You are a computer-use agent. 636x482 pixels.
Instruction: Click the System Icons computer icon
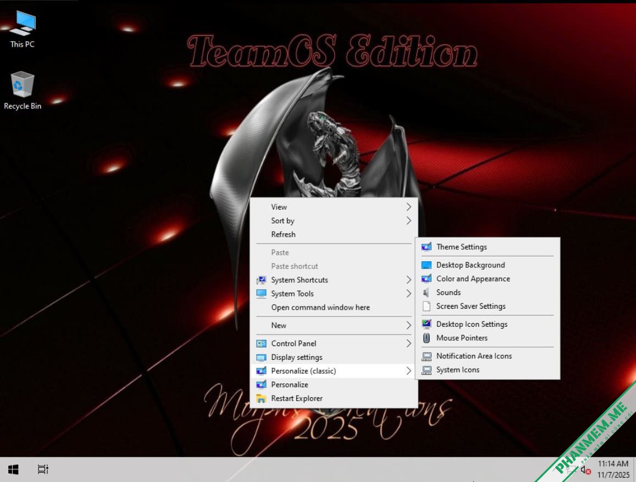(x=427, y=370)
